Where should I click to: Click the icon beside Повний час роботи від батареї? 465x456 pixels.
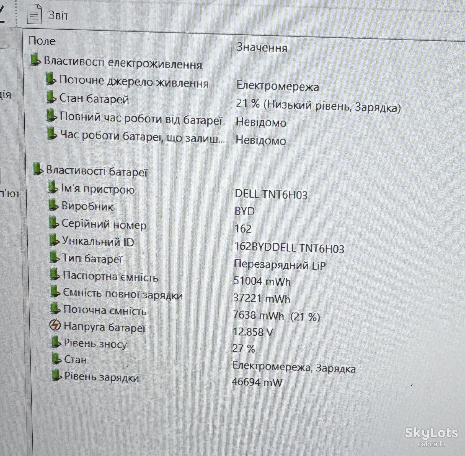[x=52, y=115]
